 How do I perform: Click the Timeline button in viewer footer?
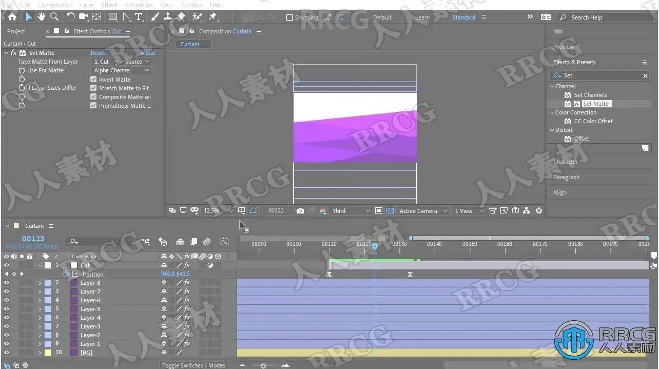point(515,210)
